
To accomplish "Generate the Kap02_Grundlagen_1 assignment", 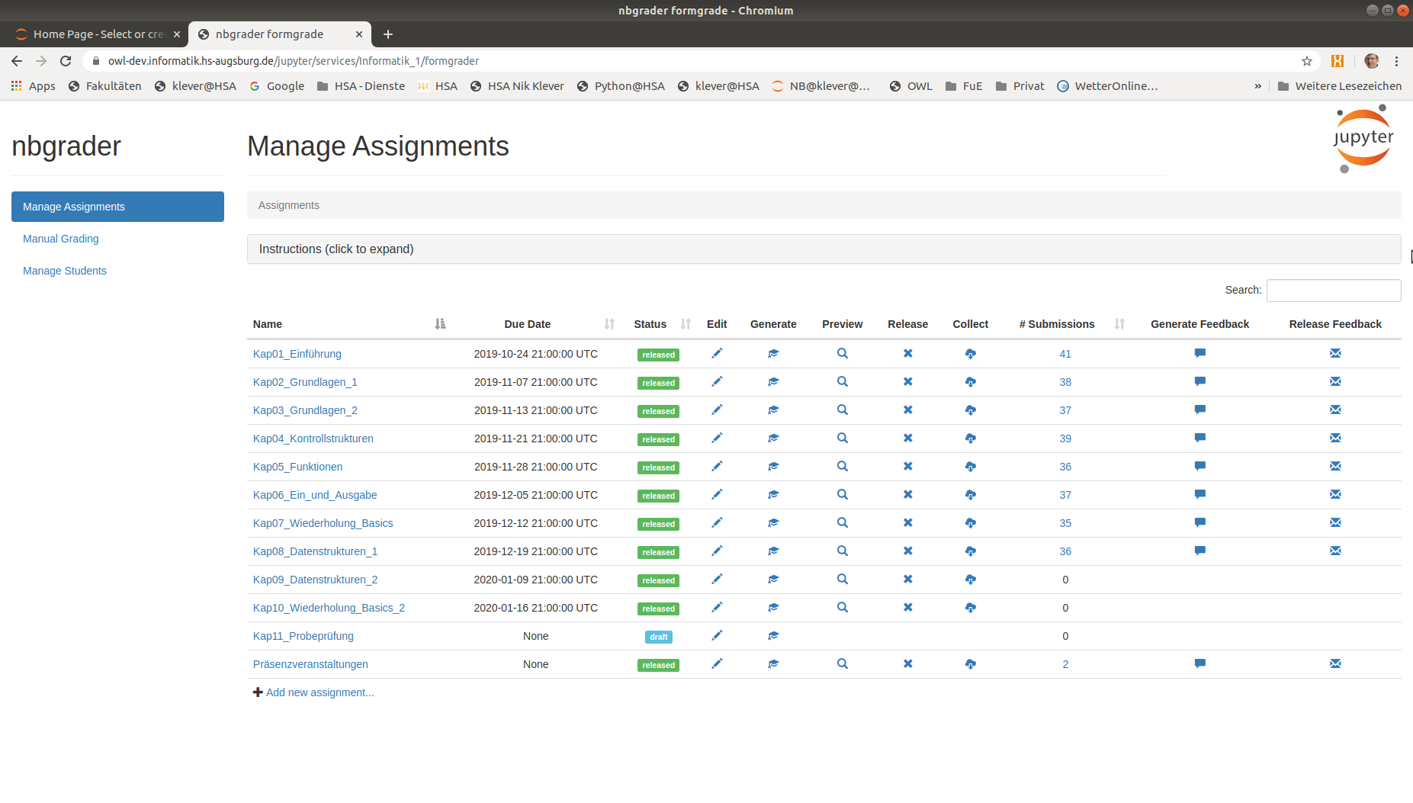I will [x=773, y=381].
